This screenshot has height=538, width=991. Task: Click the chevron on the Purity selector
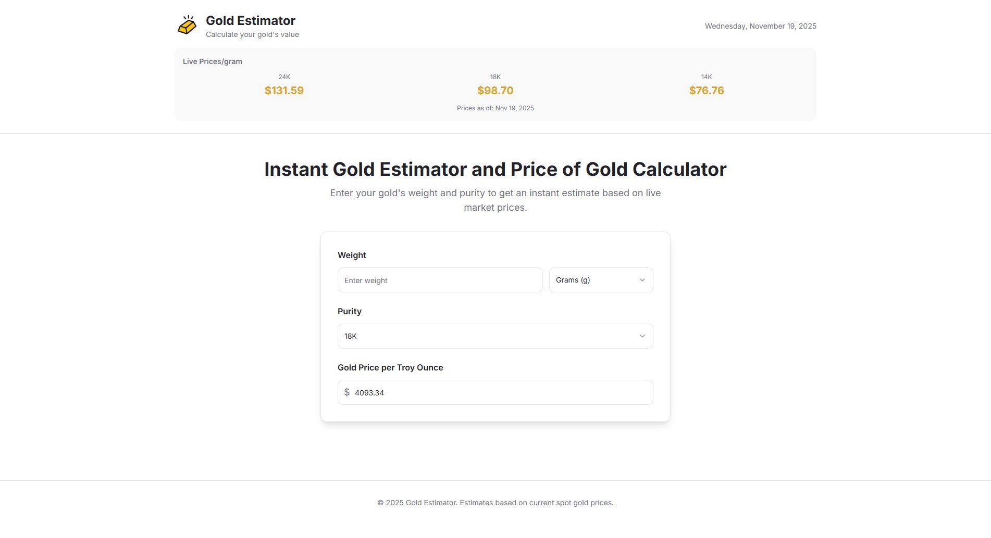tap(642, 336)
